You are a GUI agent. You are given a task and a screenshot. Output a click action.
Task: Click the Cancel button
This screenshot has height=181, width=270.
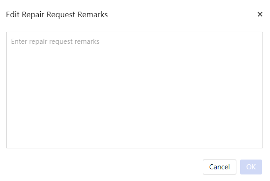(x=220, y=167)
